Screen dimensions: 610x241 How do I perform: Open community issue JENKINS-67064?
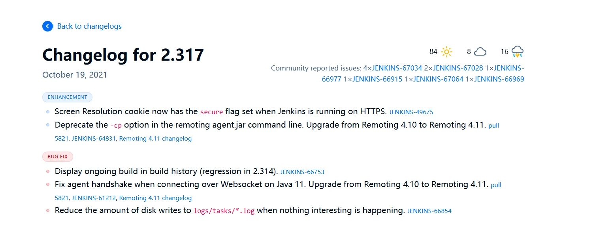point(439,79)
